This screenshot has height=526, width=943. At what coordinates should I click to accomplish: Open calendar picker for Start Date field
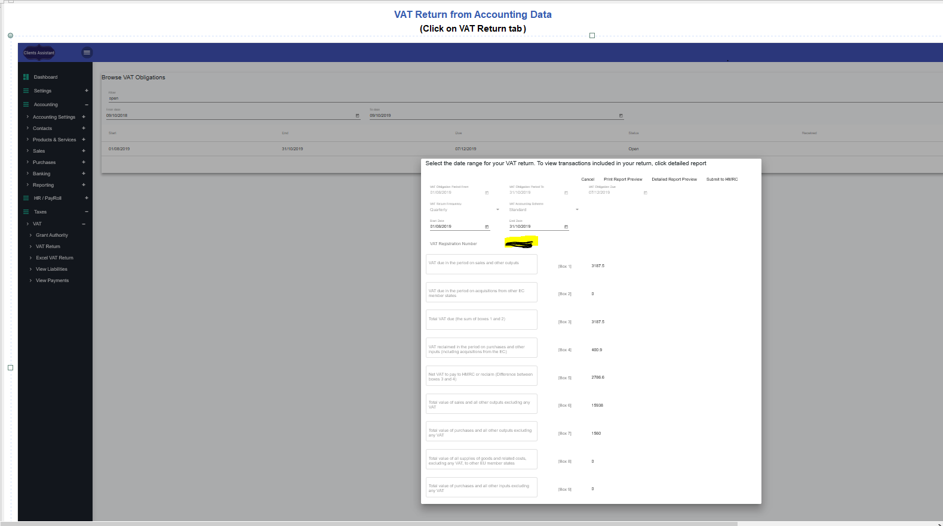coord(487,227)
